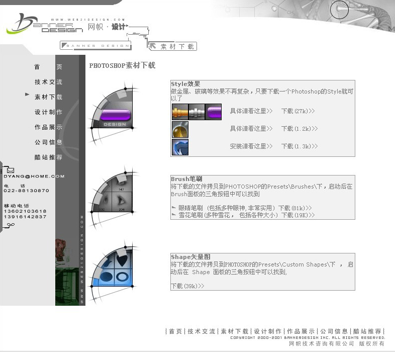This screenshot has height=352, width=395.
Task: Click the silver metal style thumbnail
Action: pos(196,112)
